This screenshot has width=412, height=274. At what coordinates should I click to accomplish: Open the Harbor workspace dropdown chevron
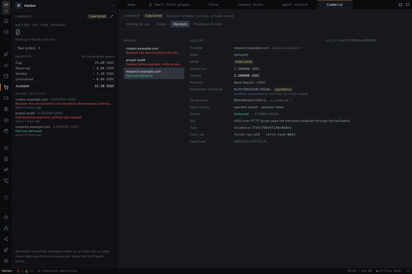113,6
